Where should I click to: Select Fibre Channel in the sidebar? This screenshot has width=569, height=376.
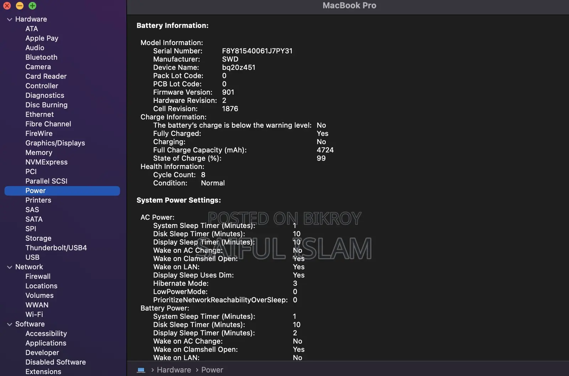48,124
